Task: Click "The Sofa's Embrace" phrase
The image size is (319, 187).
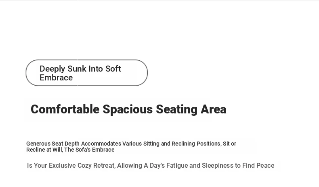Action: click(x=89, y=150)
